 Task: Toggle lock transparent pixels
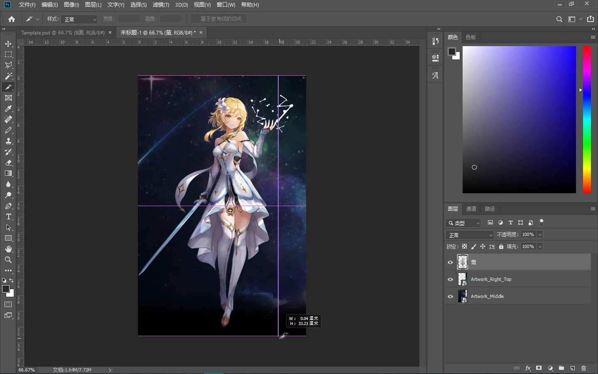point(464,246)
